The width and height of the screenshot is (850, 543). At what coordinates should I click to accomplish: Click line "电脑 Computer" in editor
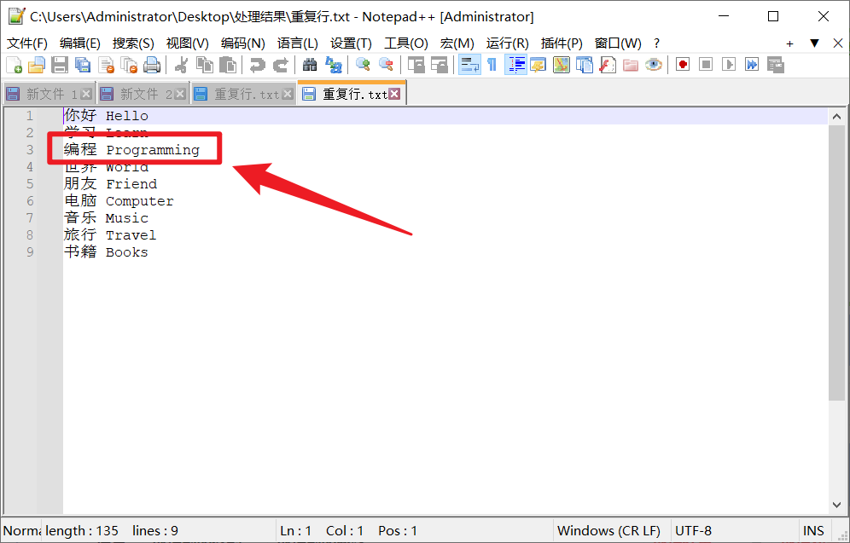(119, 201)
